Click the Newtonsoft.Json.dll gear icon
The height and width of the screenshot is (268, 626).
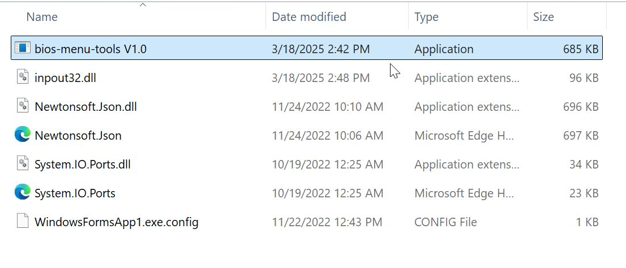click(23, 106)
